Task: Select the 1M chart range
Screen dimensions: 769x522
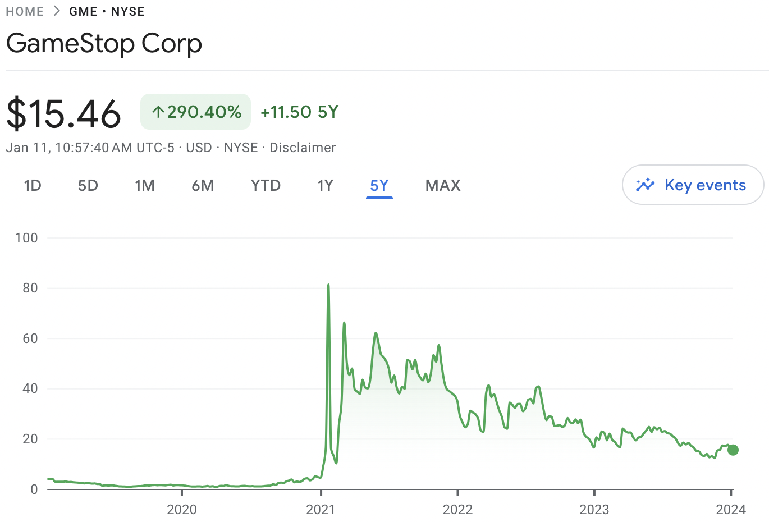Action: point(145,186)
